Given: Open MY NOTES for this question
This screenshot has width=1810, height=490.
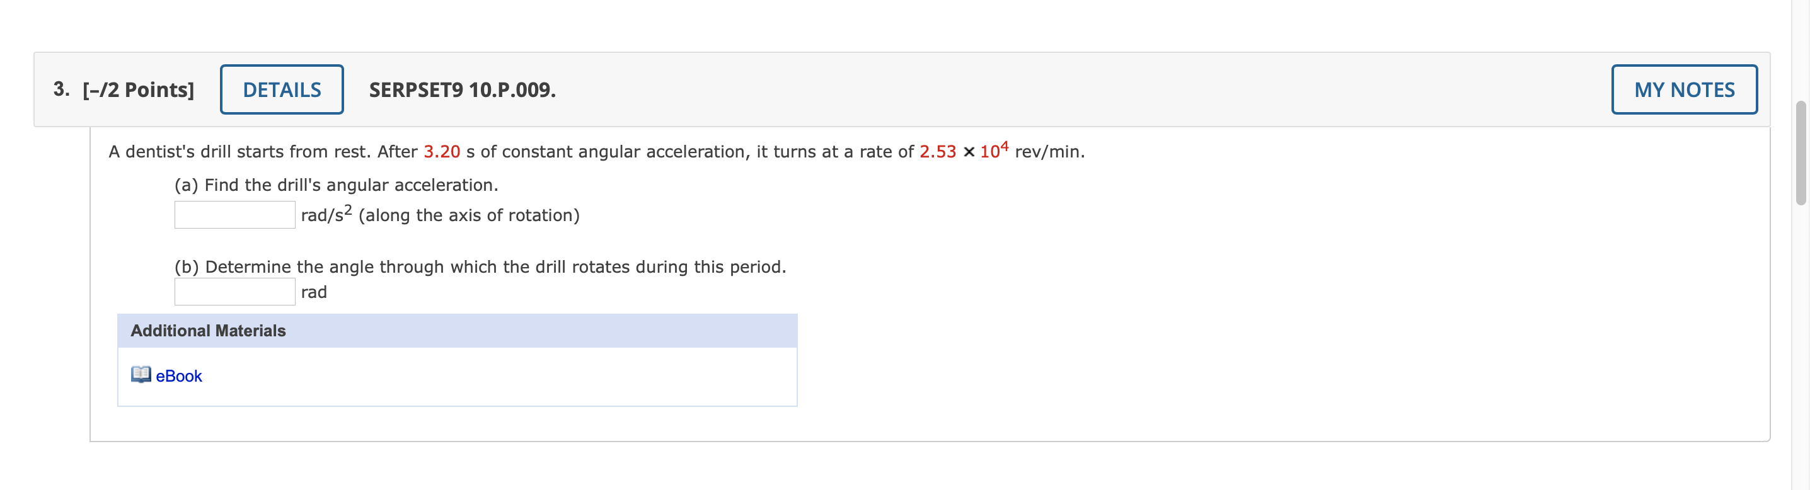Looking at the screenshot, I should tap(1683, 89).
